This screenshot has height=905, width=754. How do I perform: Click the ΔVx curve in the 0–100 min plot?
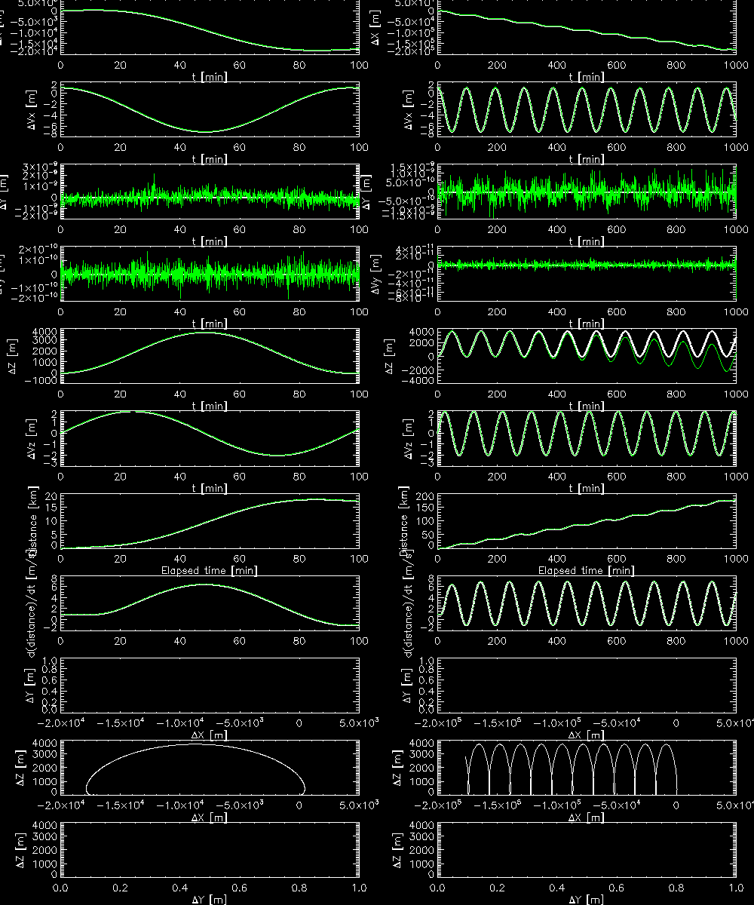[x=209, y=110]
